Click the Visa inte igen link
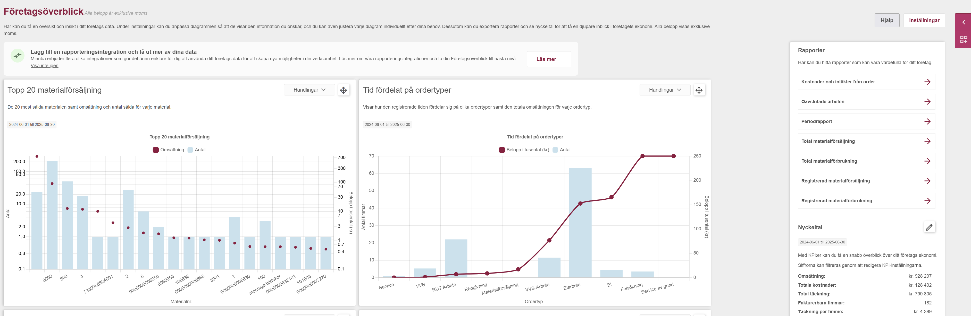971x316 pixels. click(x=45, y=65)
